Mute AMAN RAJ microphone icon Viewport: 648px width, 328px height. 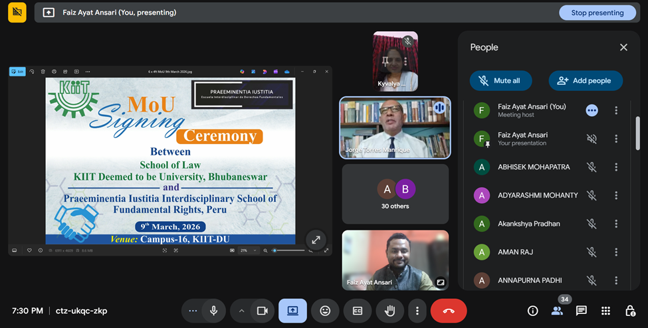click(x=592, y=252)
